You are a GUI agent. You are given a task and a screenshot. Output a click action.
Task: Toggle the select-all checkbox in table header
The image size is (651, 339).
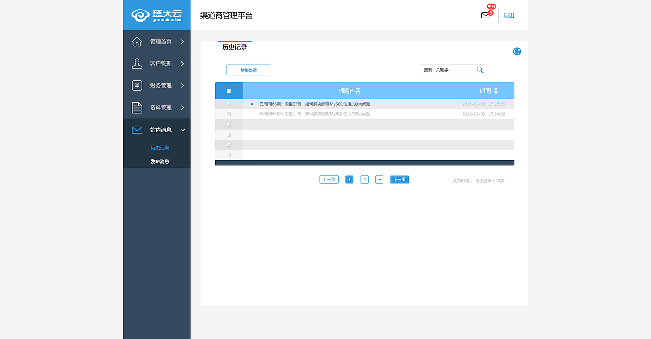(229, 91)
